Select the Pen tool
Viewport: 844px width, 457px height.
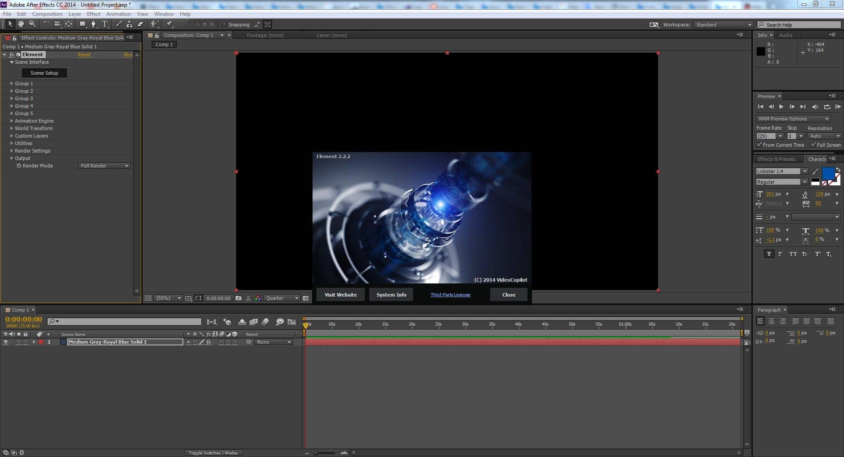point(93,24)
